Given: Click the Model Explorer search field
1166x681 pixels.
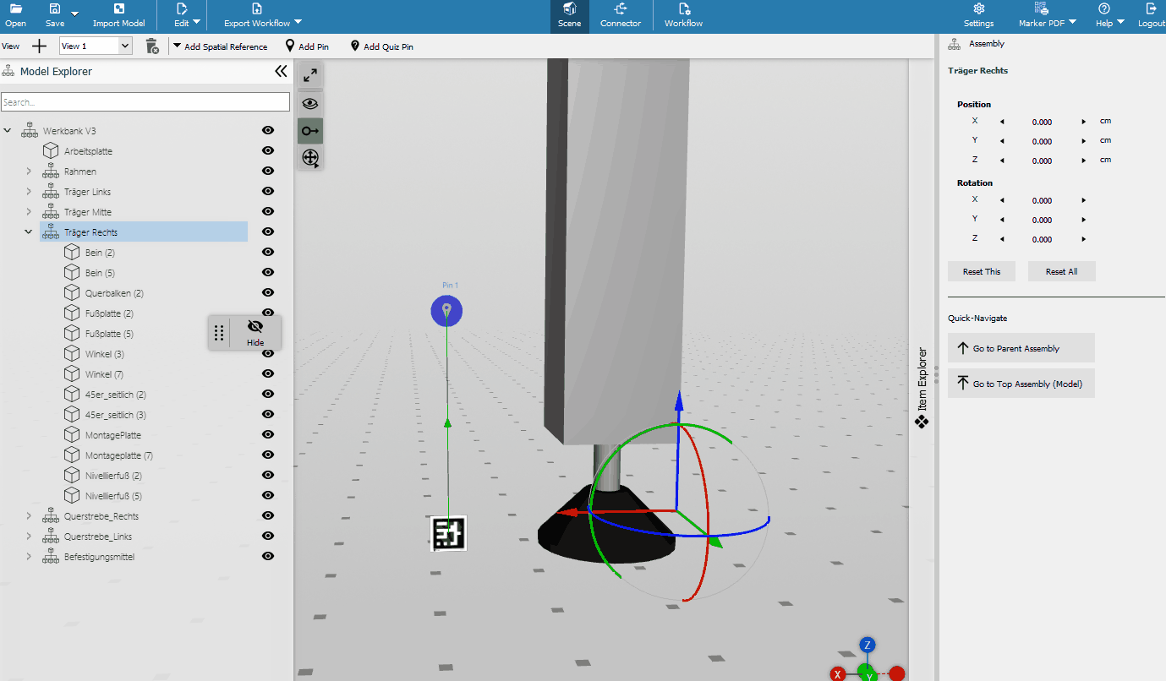Looking at the screenshot, I should point(145,102).
